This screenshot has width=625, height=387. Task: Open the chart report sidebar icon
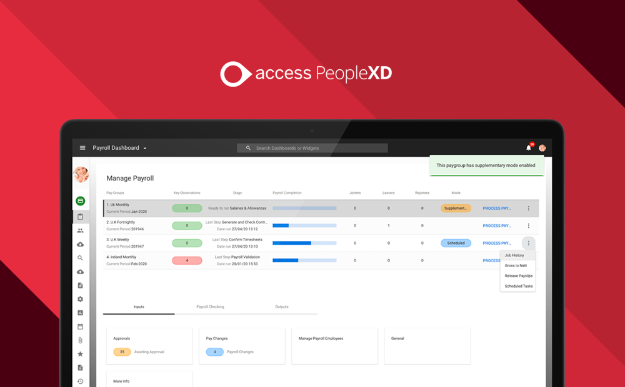80,313
